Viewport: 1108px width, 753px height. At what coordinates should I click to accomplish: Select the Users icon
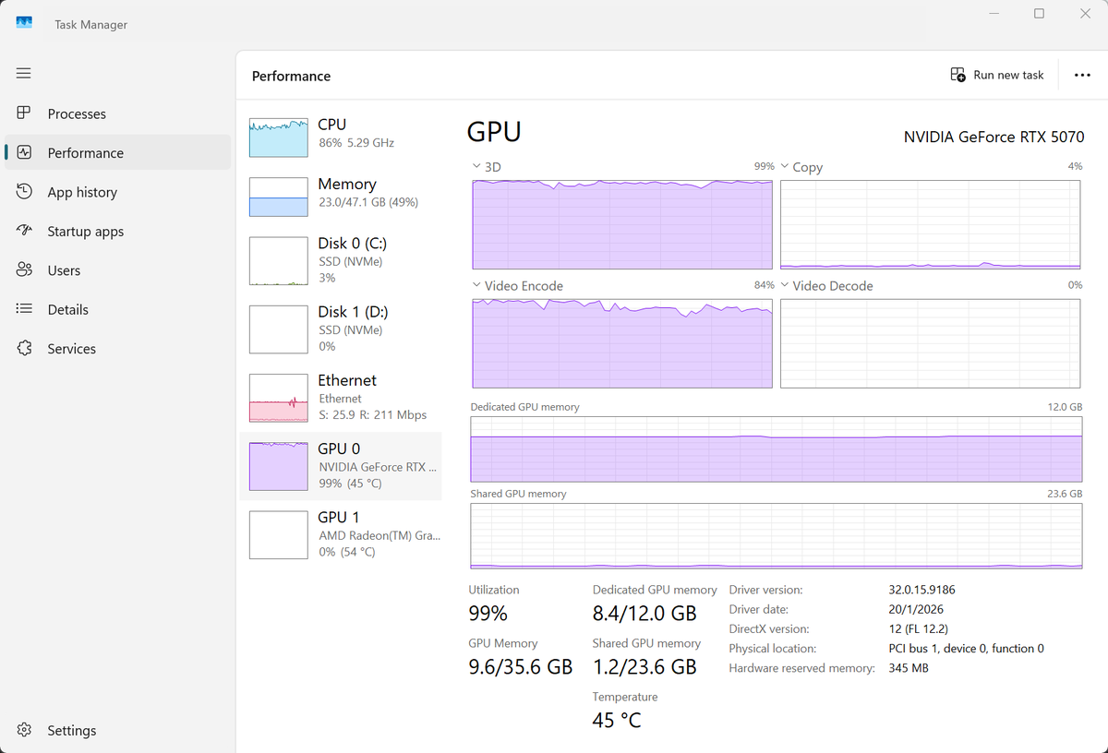tap(24, 270)
